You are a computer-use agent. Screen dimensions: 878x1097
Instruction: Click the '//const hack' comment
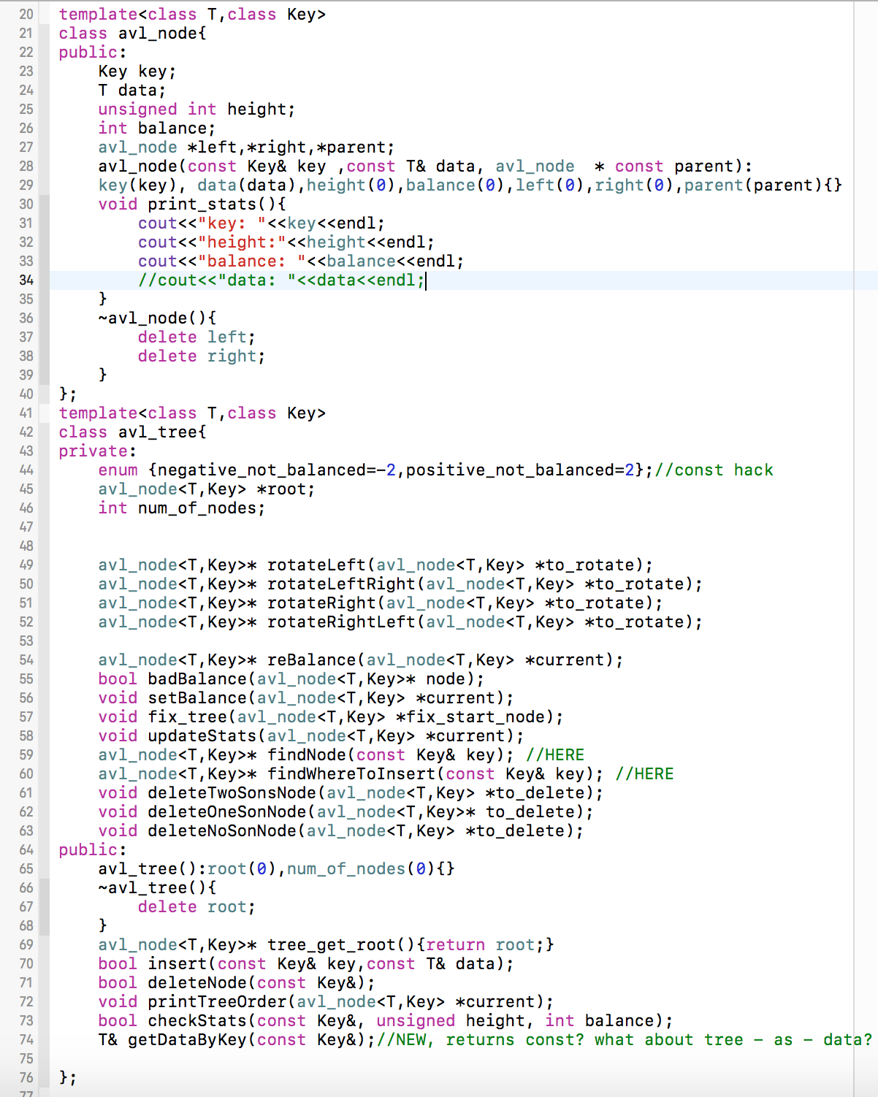coord(714,470)
